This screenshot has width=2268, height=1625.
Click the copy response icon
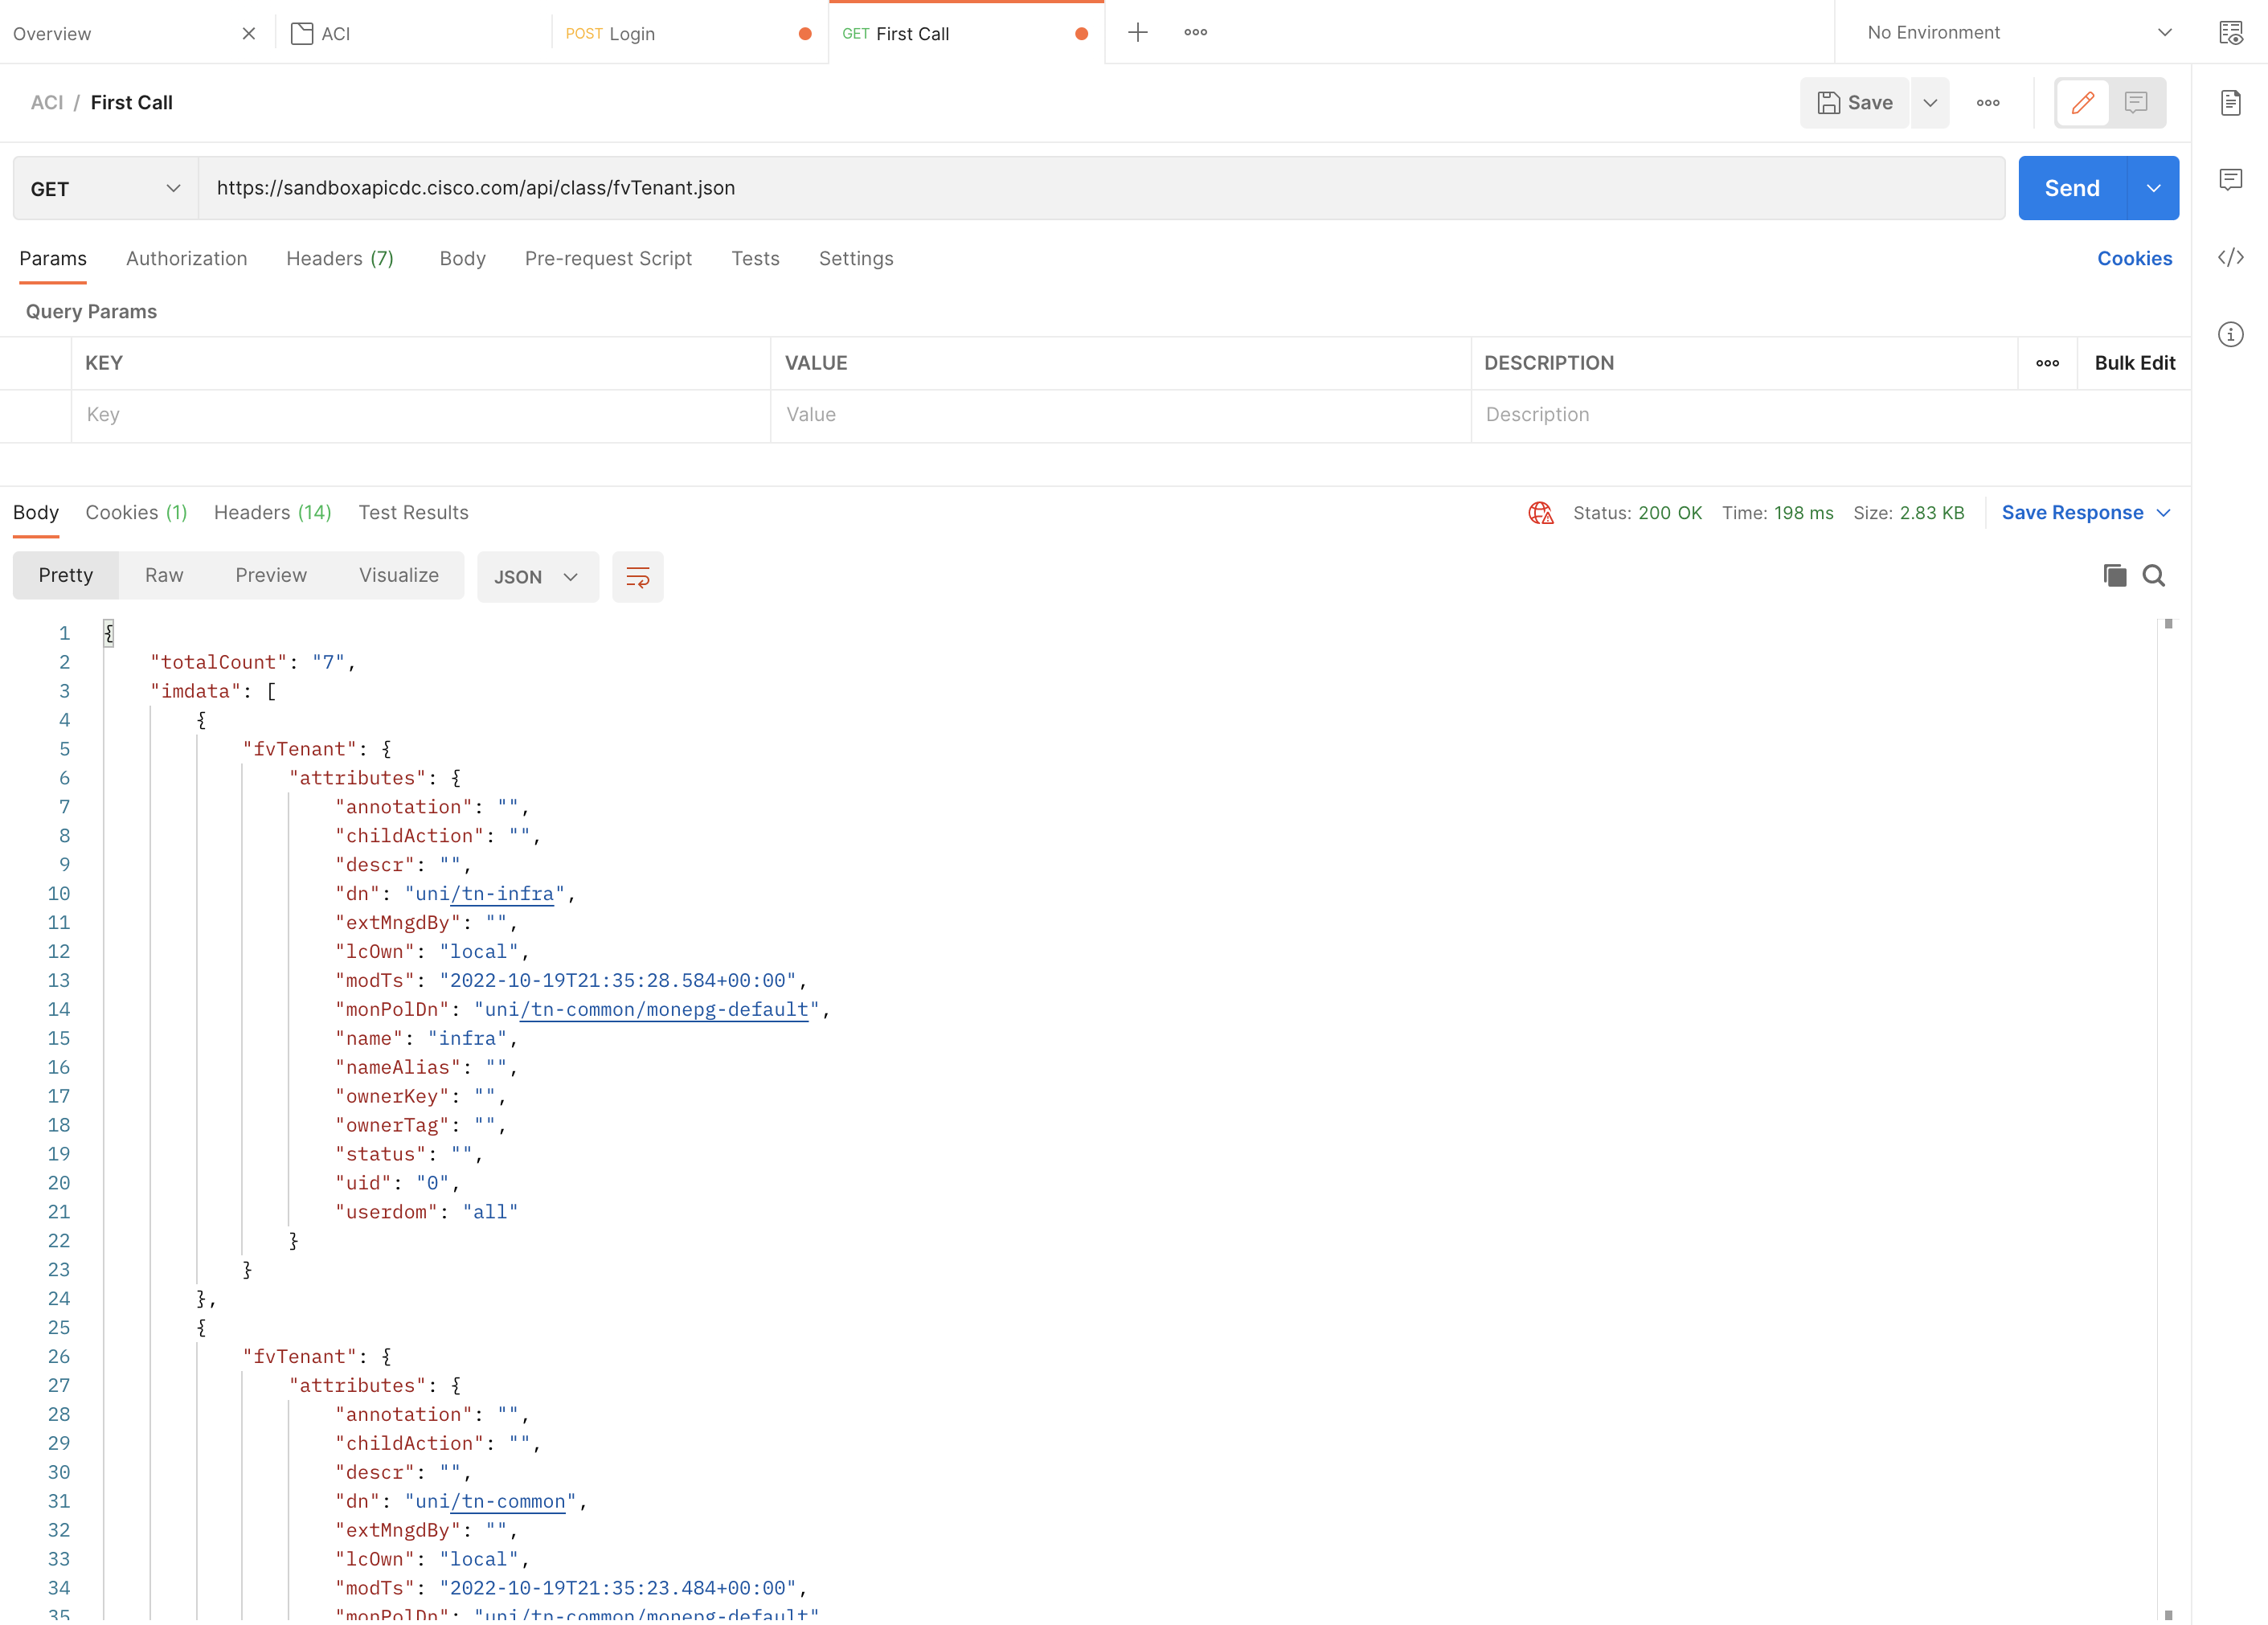2113,575
